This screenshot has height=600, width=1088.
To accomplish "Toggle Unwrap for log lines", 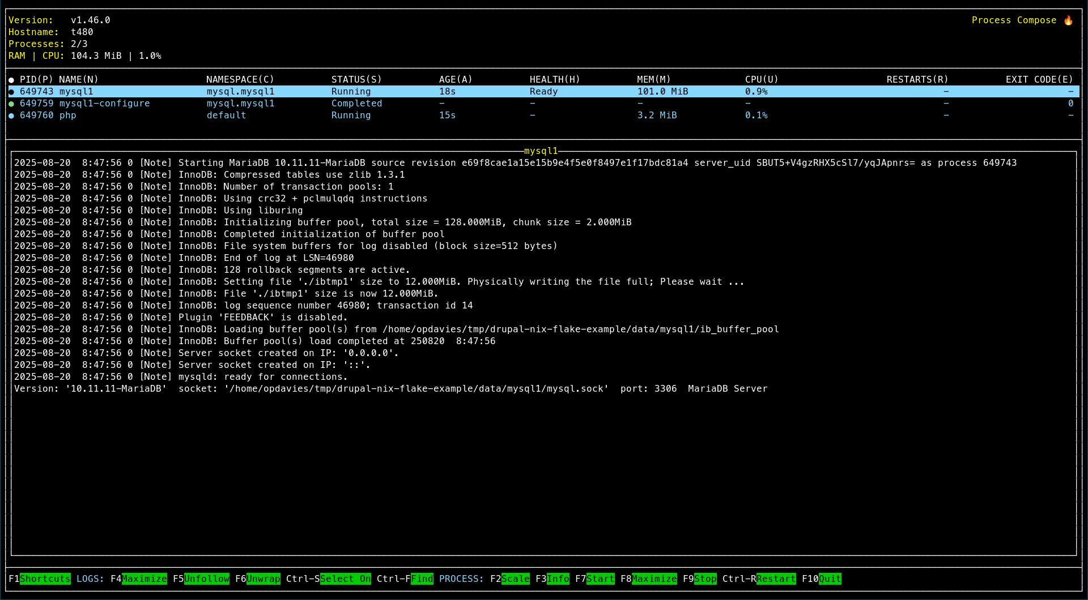I will coord(263,578).
